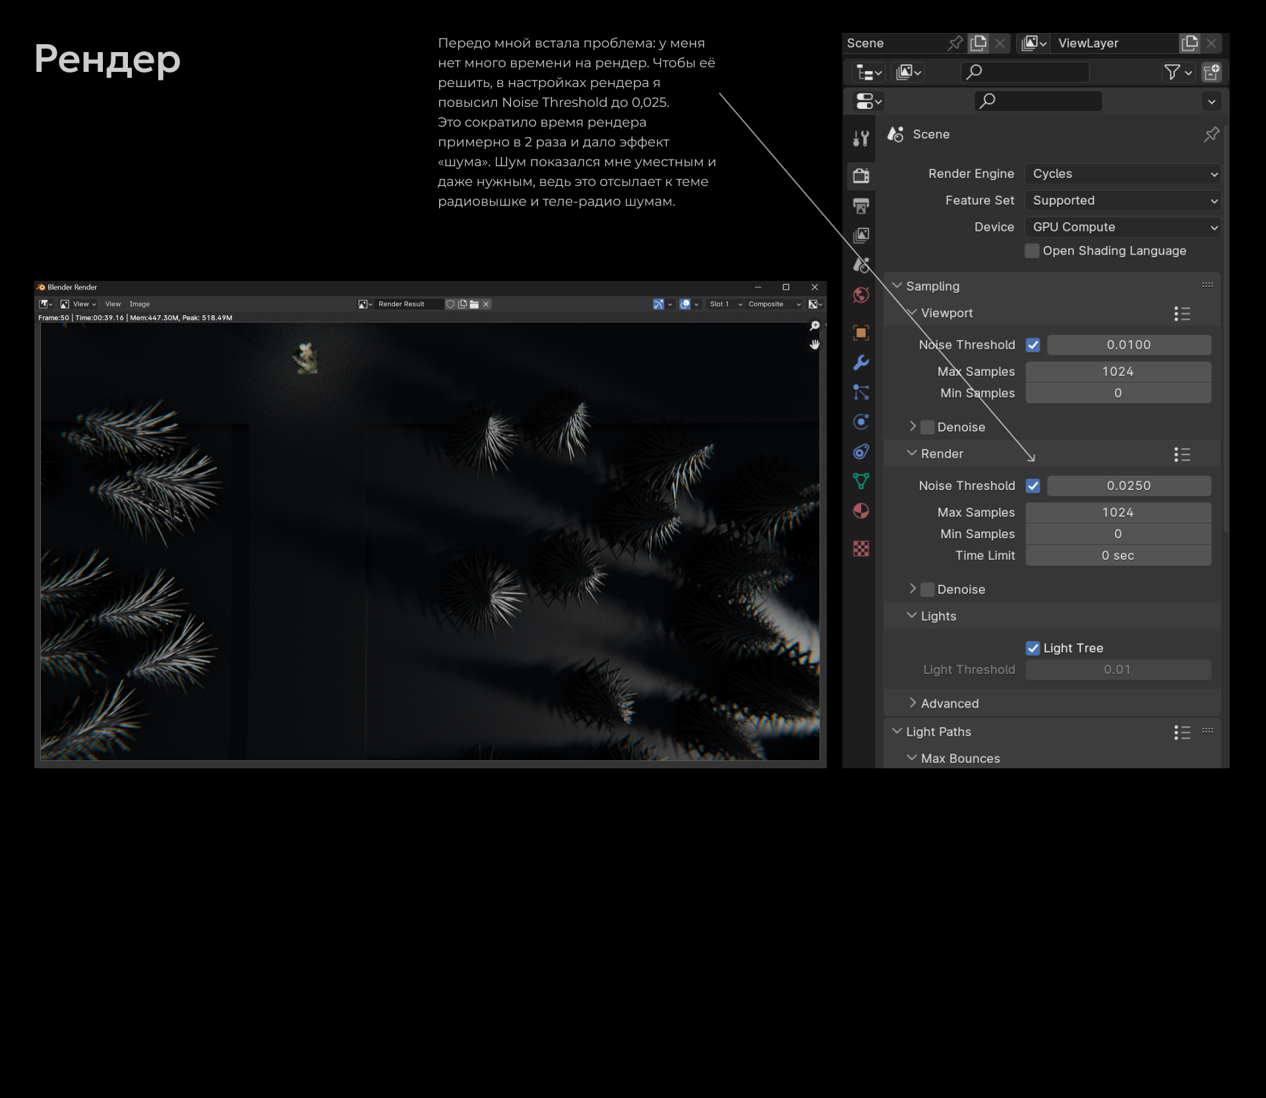Screen dimensions: 1266x1098
Task: Open the Tool settings tab icon
Action: [x=861, y=138]
